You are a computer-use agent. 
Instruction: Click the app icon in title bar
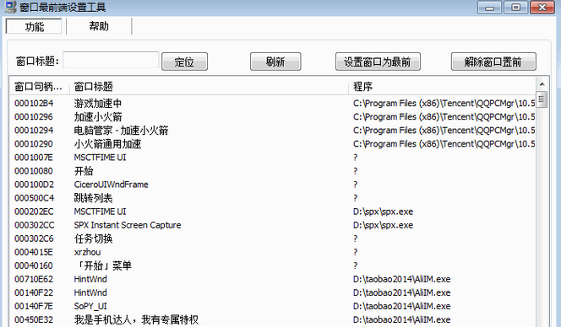tap(10, 7)
